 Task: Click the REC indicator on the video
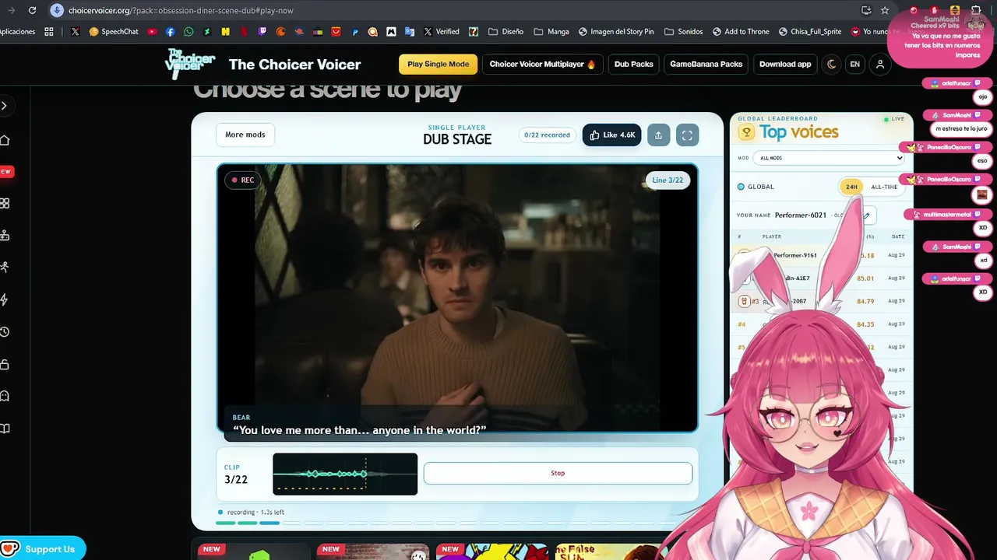coord(242,180)
